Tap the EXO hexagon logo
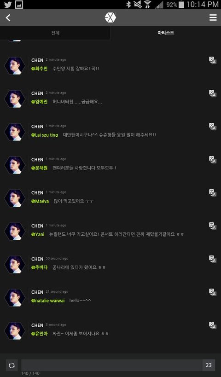The image size is (221, 377). (x=110, y=17)
